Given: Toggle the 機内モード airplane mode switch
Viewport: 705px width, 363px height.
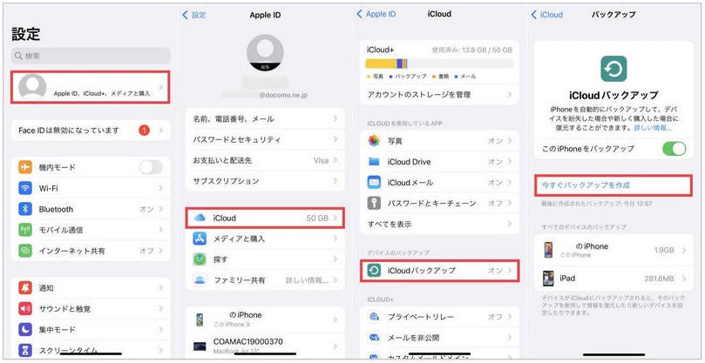Looking at the screenshot, I should [151, 167].
